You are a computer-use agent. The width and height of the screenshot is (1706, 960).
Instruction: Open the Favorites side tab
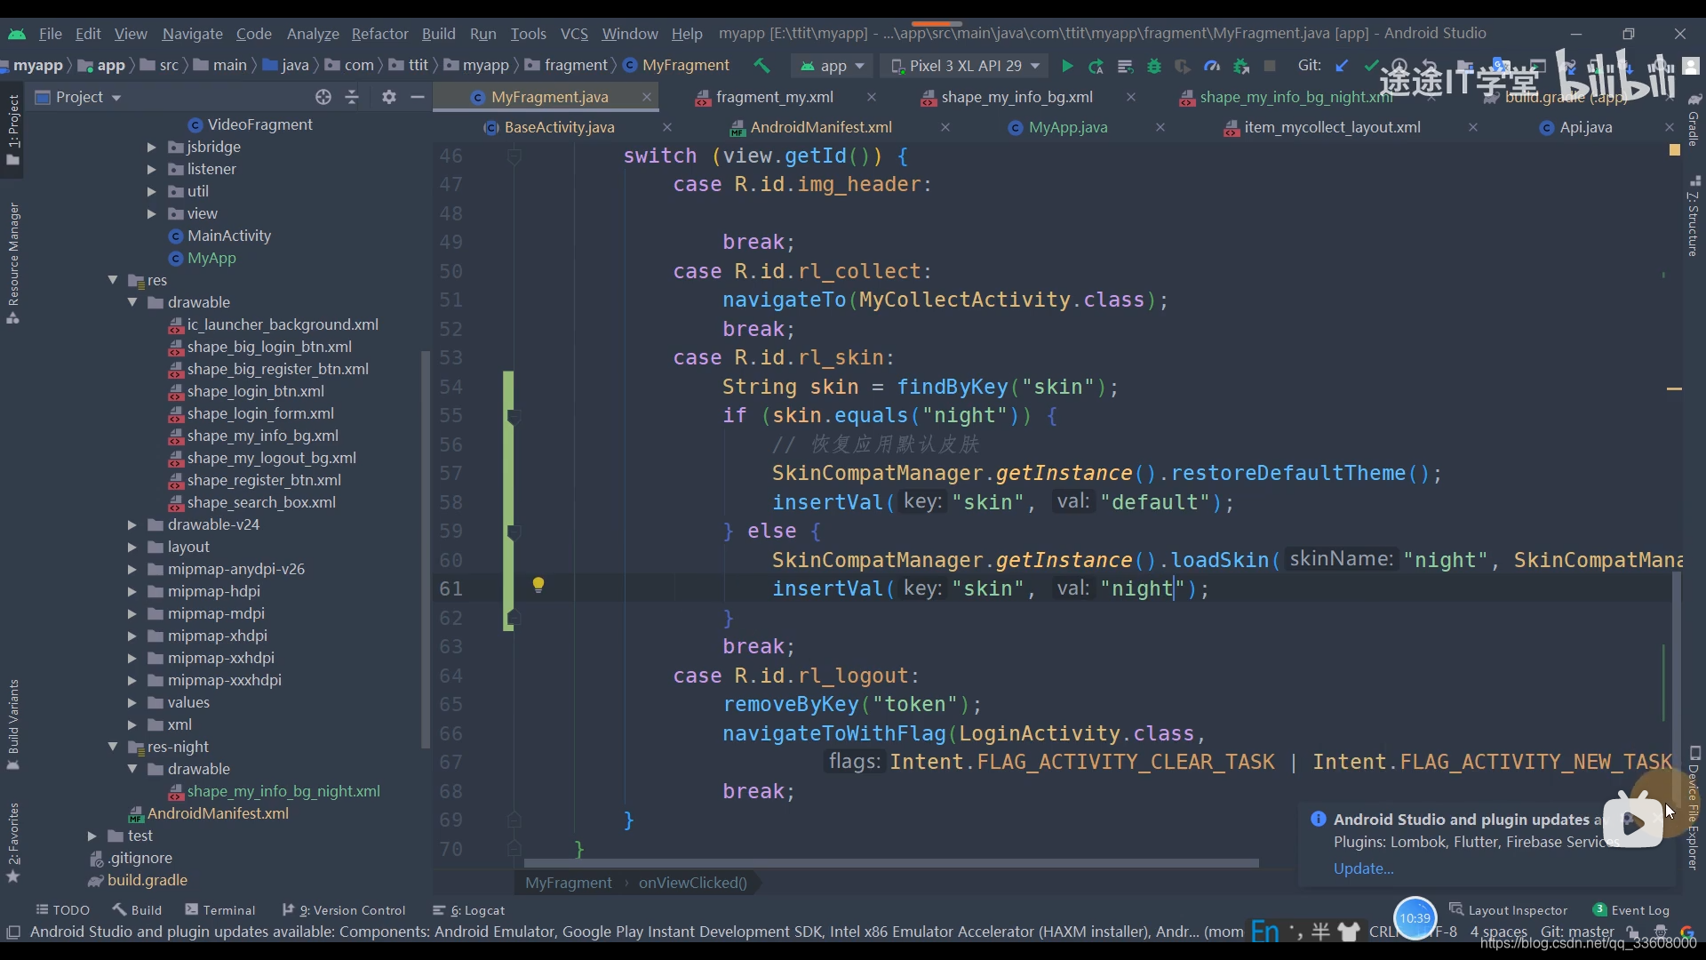[x=13, y=842]
